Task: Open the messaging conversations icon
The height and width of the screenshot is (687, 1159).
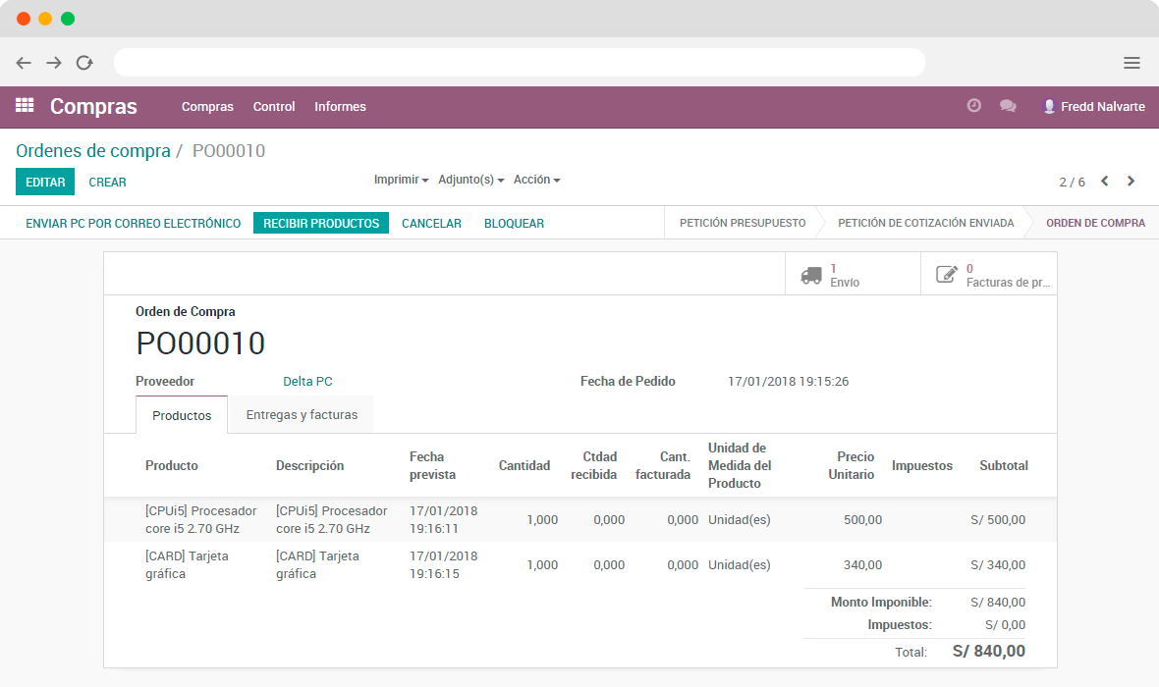Action: click(x=1008, y=106)
